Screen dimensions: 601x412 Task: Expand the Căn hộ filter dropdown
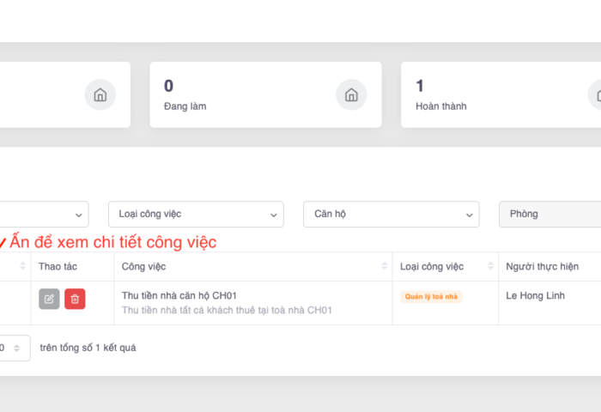pos(391,214)
